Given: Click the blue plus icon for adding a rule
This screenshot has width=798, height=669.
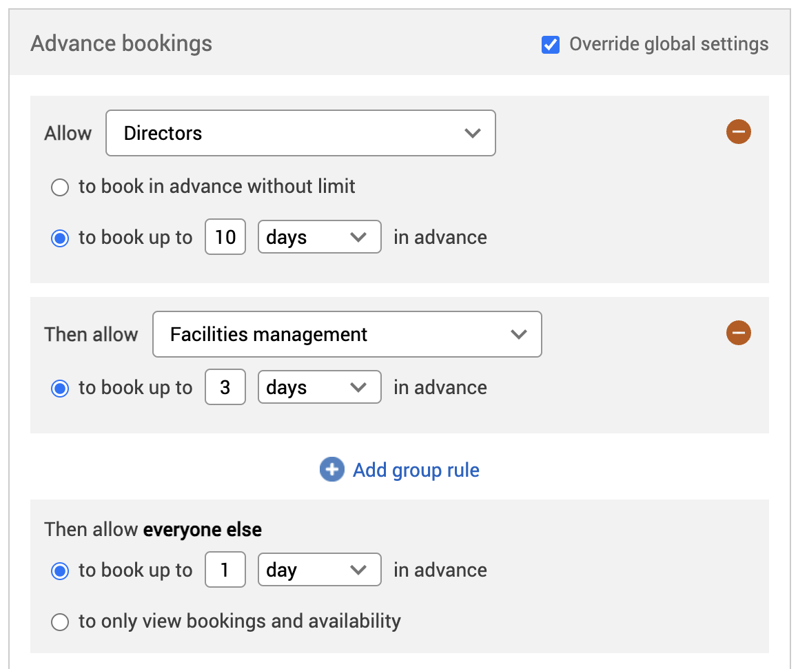Looking at the screenshot, I should [x=331, y=470].
